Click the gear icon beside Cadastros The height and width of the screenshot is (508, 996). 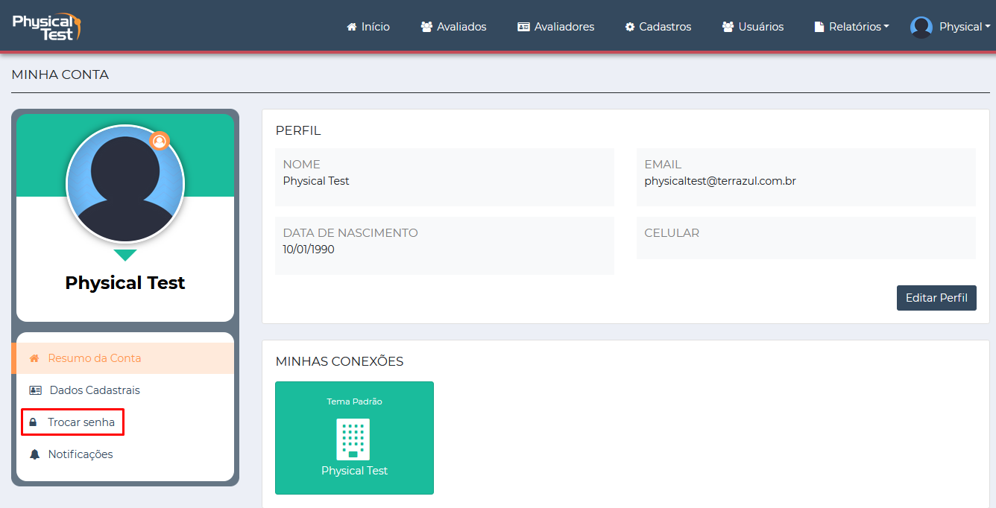pos(630,27)
